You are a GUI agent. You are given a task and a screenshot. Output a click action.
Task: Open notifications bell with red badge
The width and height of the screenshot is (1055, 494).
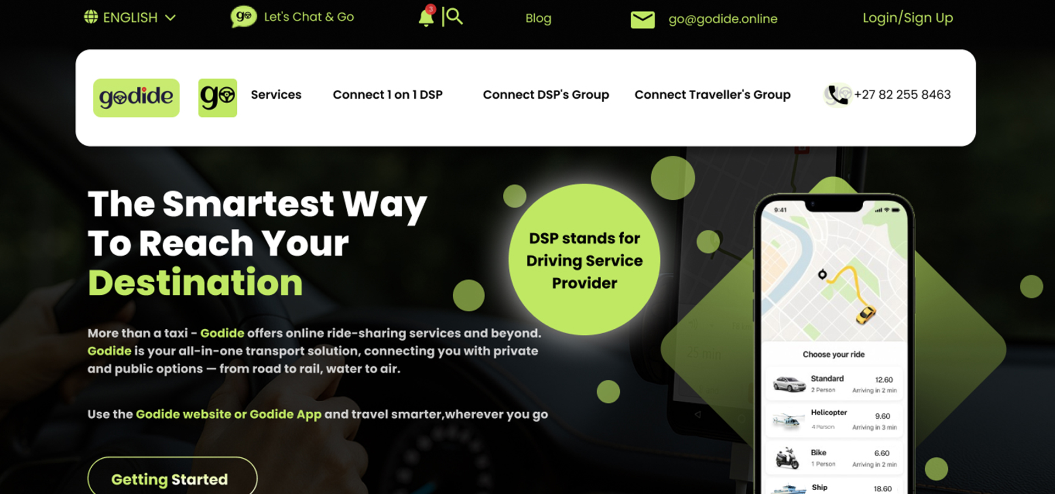pyautogui.click(x=426, y=16)
